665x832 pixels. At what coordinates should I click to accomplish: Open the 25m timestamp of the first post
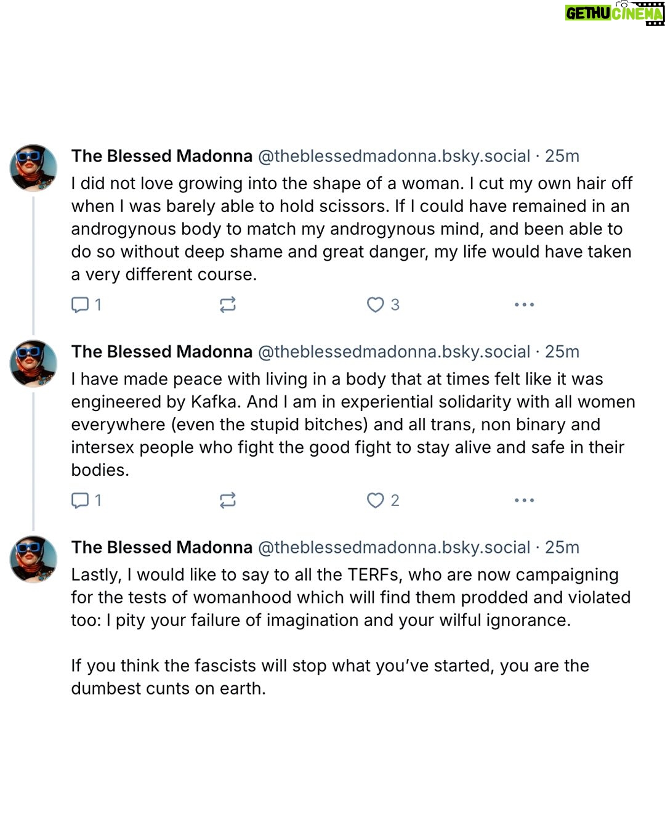(562, 156)
